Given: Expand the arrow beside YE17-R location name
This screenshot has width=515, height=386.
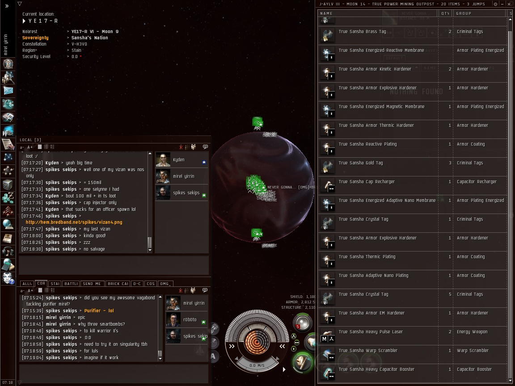Looking at the screenshot, I should coord(24,21).
